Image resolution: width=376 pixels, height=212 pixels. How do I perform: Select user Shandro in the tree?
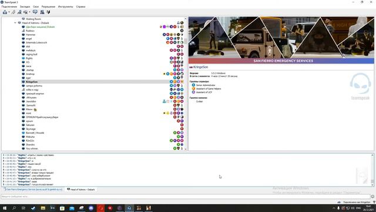click(30, 145)
